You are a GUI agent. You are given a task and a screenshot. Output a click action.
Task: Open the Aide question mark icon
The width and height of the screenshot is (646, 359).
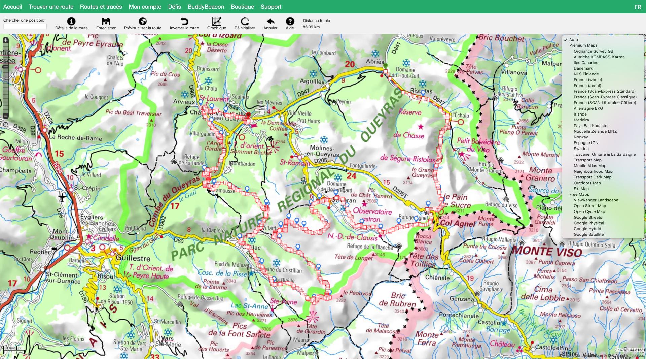[x=290, y=21]
